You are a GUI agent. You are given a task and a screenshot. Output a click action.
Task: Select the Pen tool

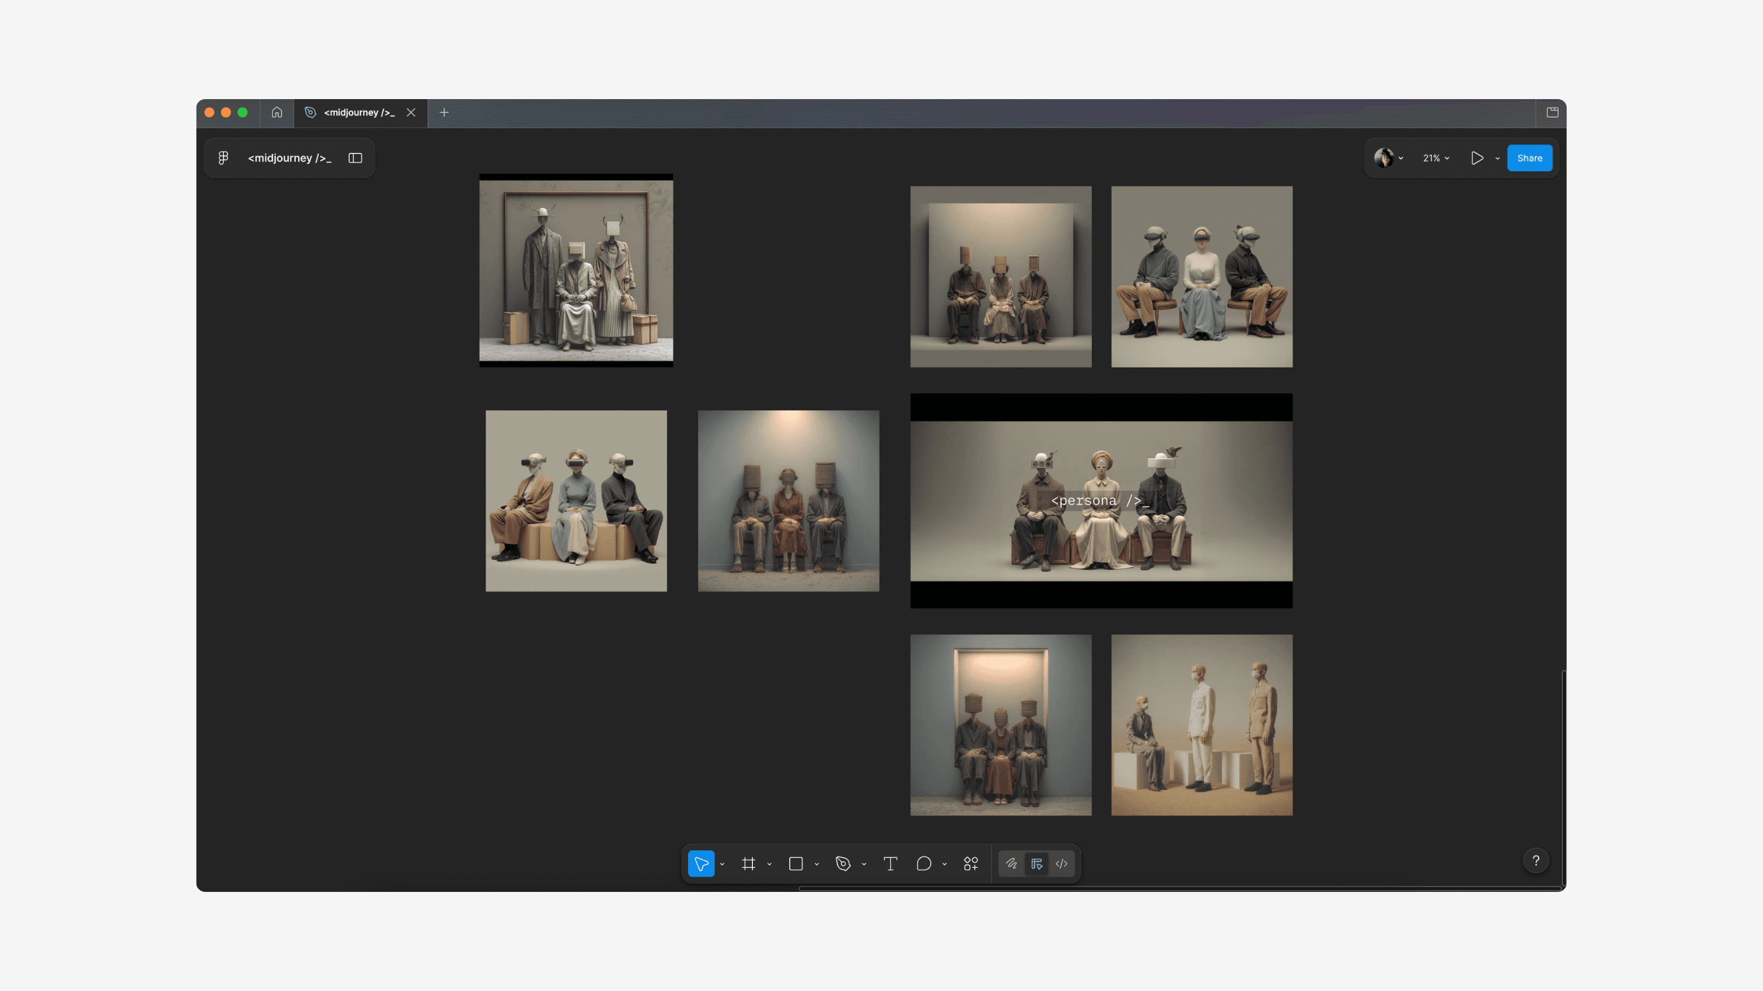(843, 864)
